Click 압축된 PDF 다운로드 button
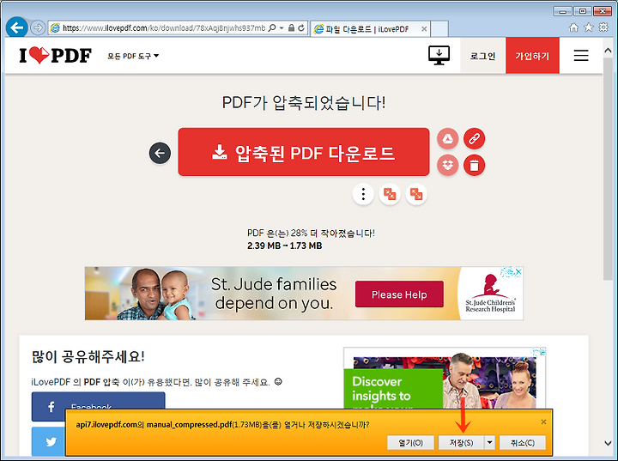The width and height of the screenshot is (618, 461). pyautogui.click(x=304, y=152)
